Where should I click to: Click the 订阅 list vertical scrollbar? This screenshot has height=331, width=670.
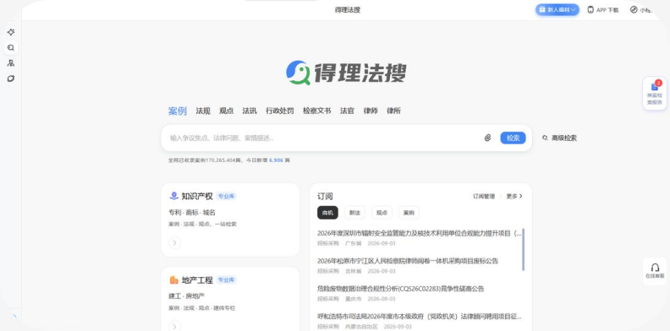(524, 250)
